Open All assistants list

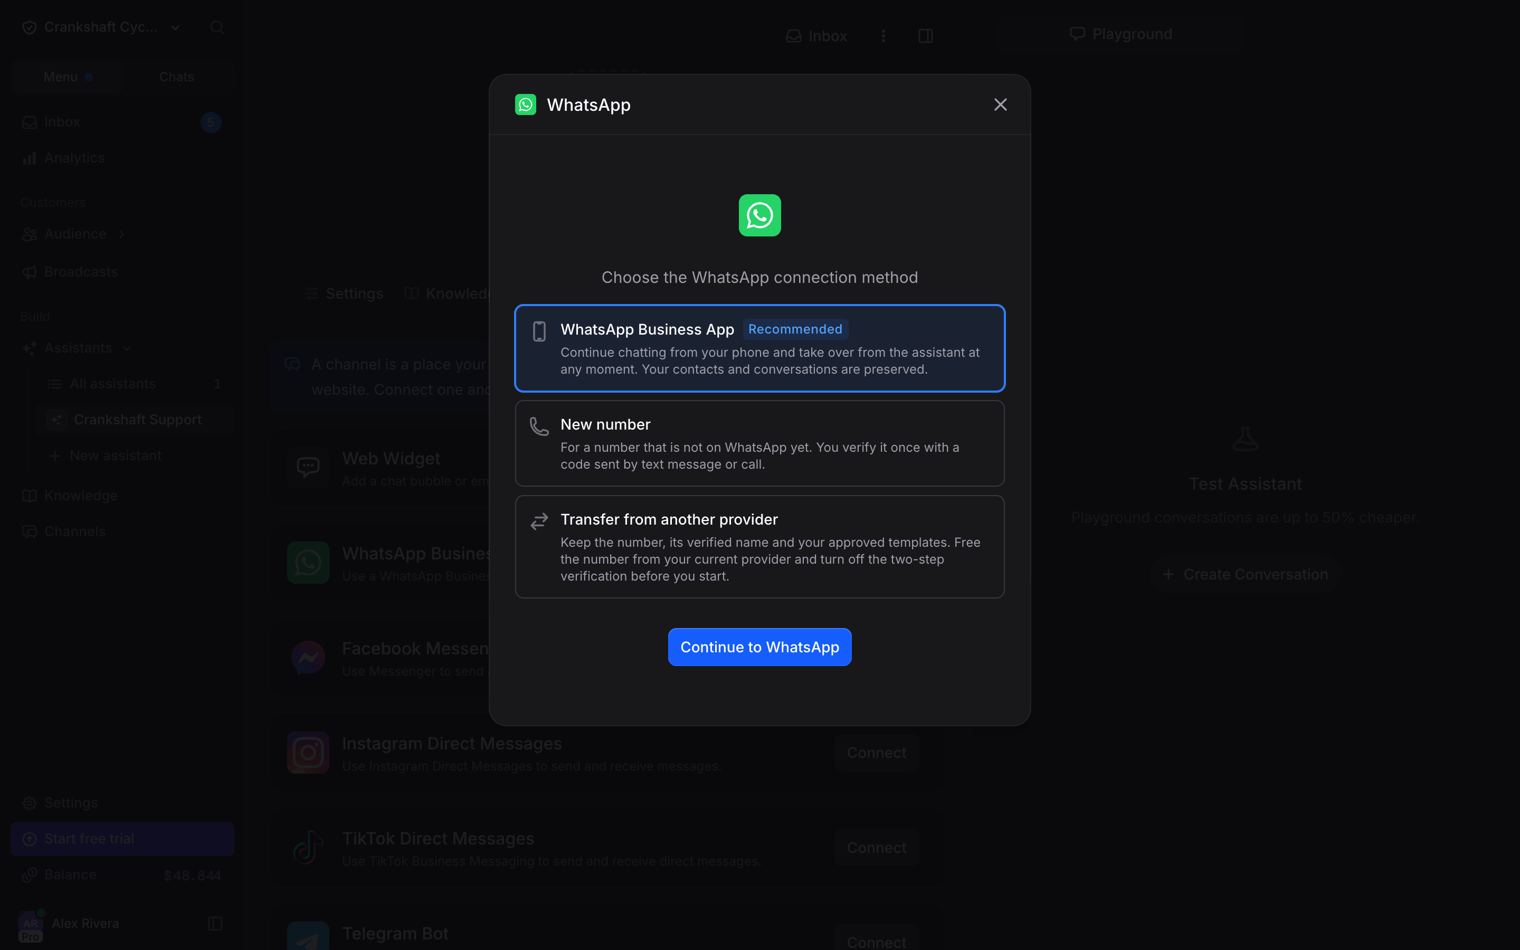135,384
